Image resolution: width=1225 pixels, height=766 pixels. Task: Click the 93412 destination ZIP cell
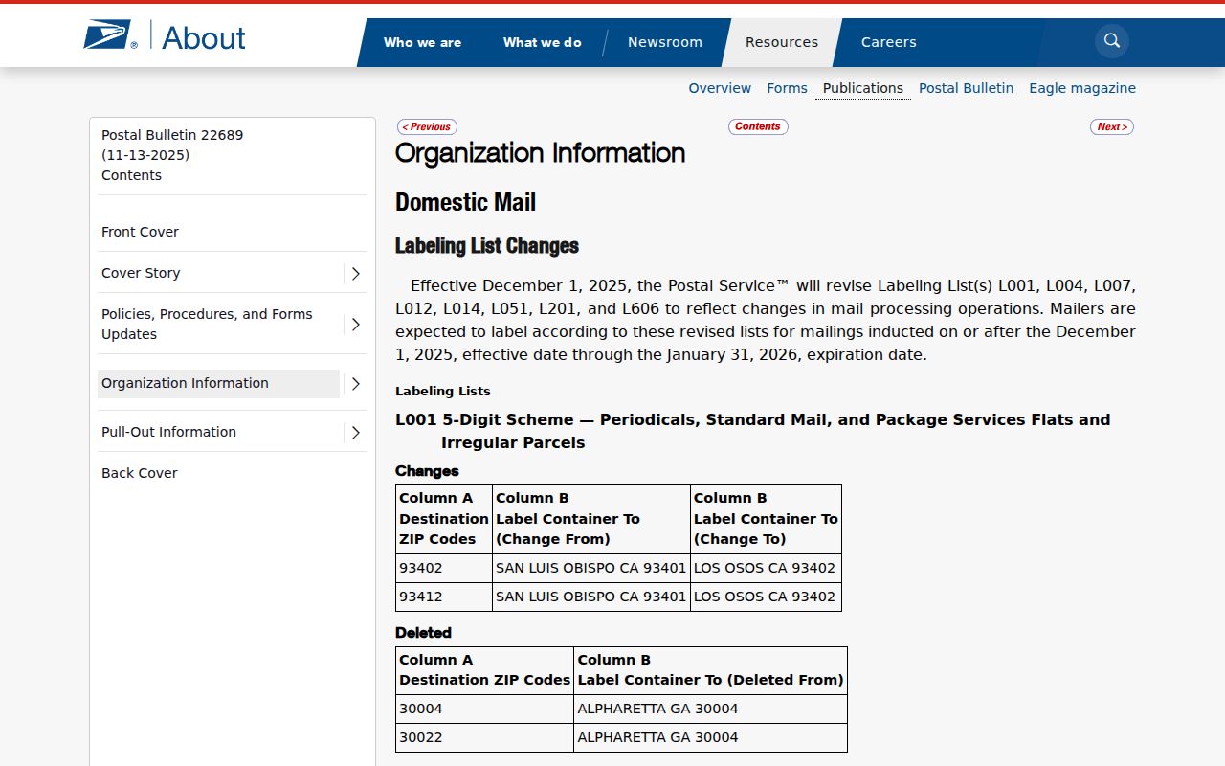coord(444,597)
